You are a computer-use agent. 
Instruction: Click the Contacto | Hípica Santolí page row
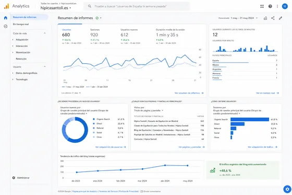(x=169, y=139)
